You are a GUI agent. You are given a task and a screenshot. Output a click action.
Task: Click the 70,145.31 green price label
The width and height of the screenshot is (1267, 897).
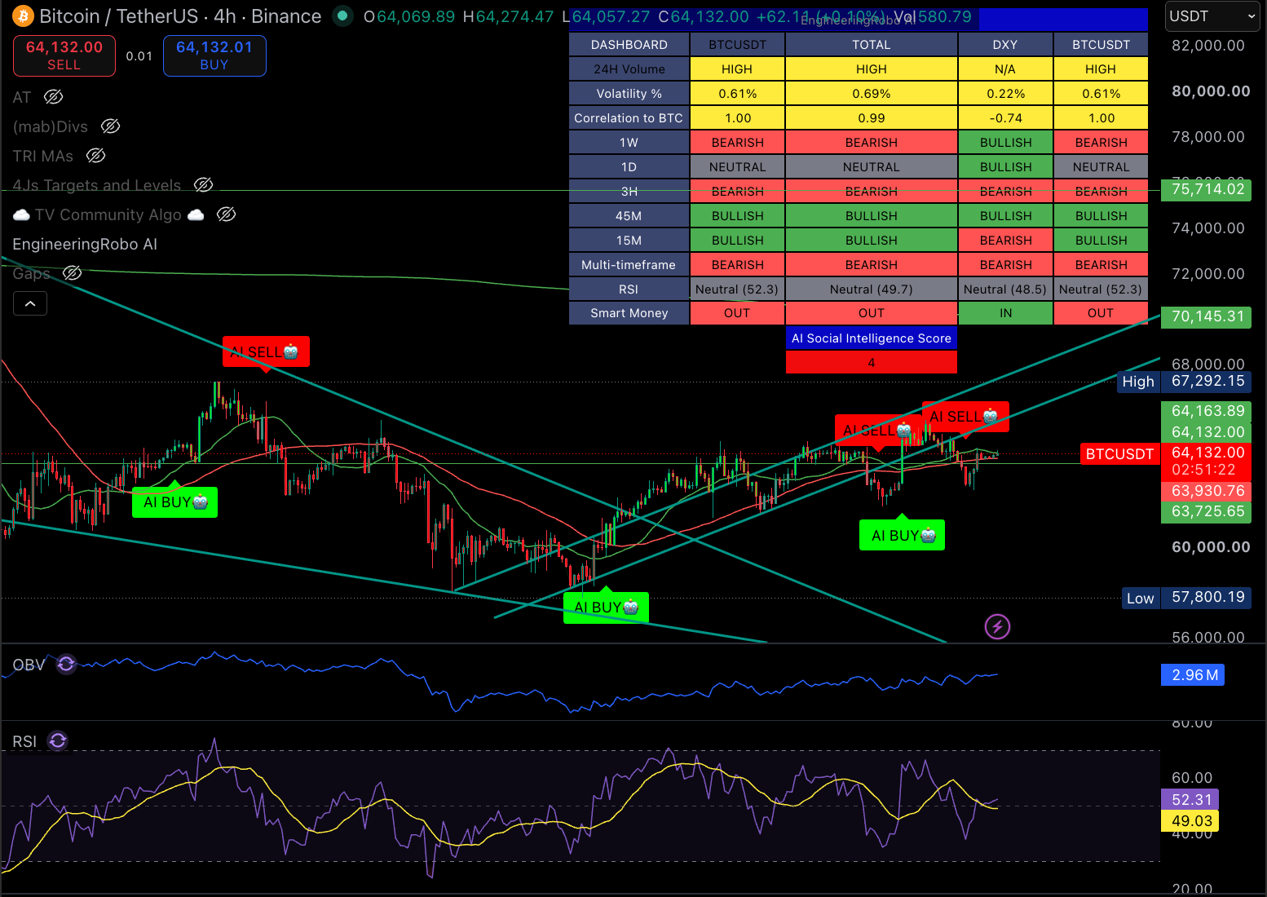[1206, 316]
